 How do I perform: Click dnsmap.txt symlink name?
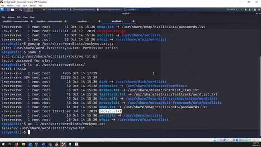(x=109, y=90)
